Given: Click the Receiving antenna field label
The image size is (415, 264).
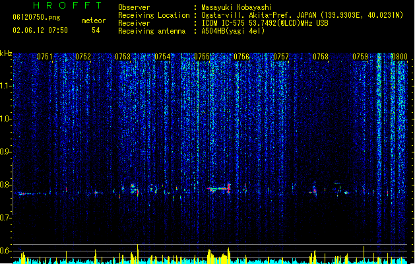Looking at the screenshot, I should 152,31.
